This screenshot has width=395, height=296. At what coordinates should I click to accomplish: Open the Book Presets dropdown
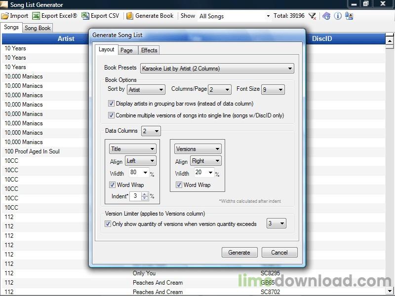pos(217,69)
